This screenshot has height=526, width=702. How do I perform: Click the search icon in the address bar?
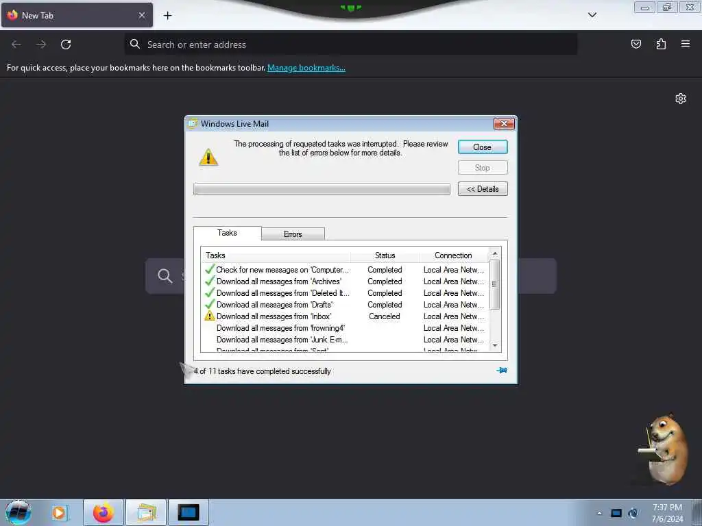(135, 44)
